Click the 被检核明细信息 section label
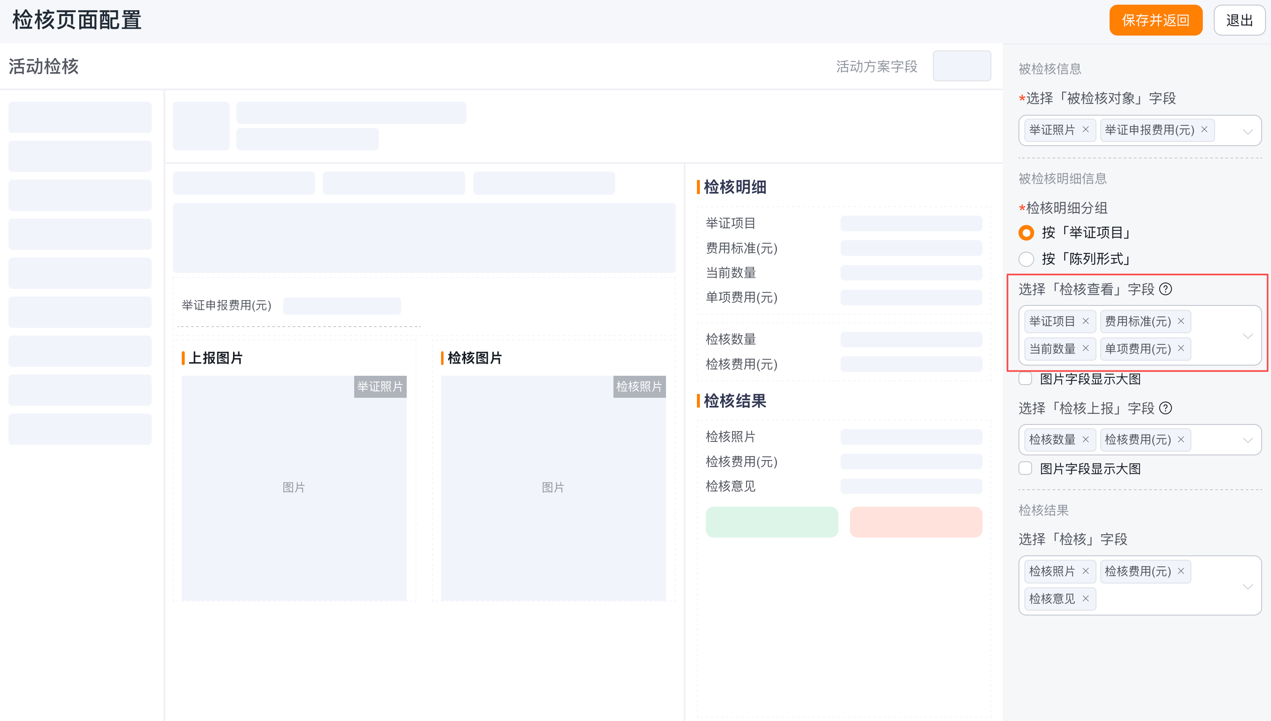 coord(1063,179)
